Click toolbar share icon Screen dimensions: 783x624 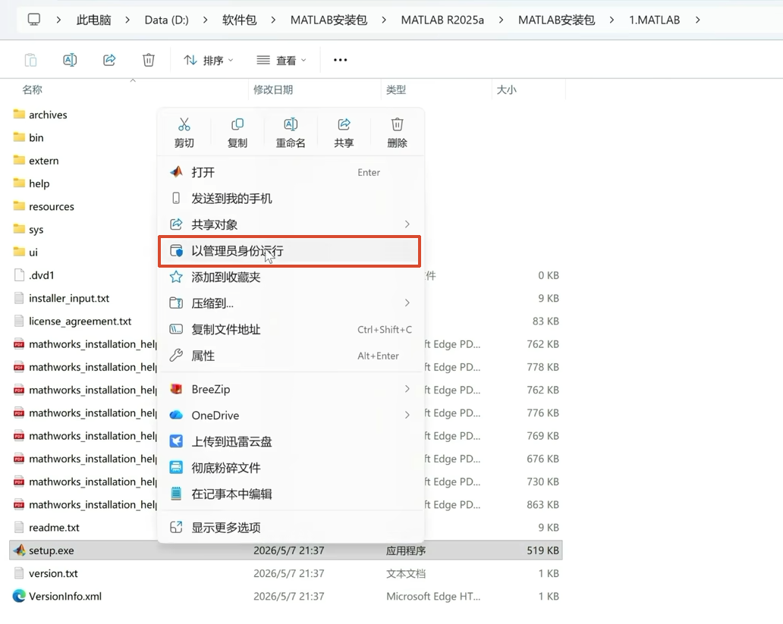point(109,60)
